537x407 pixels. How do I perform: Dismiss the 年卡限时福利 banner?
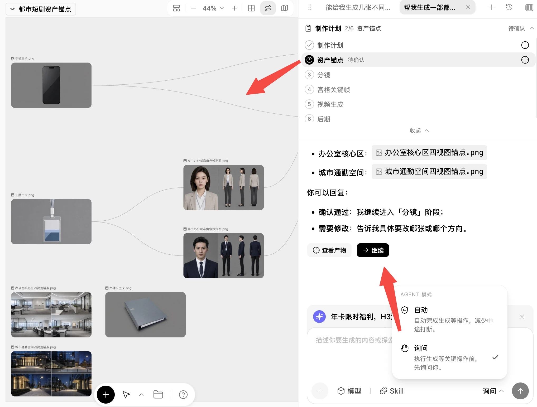tap(522, 317)
